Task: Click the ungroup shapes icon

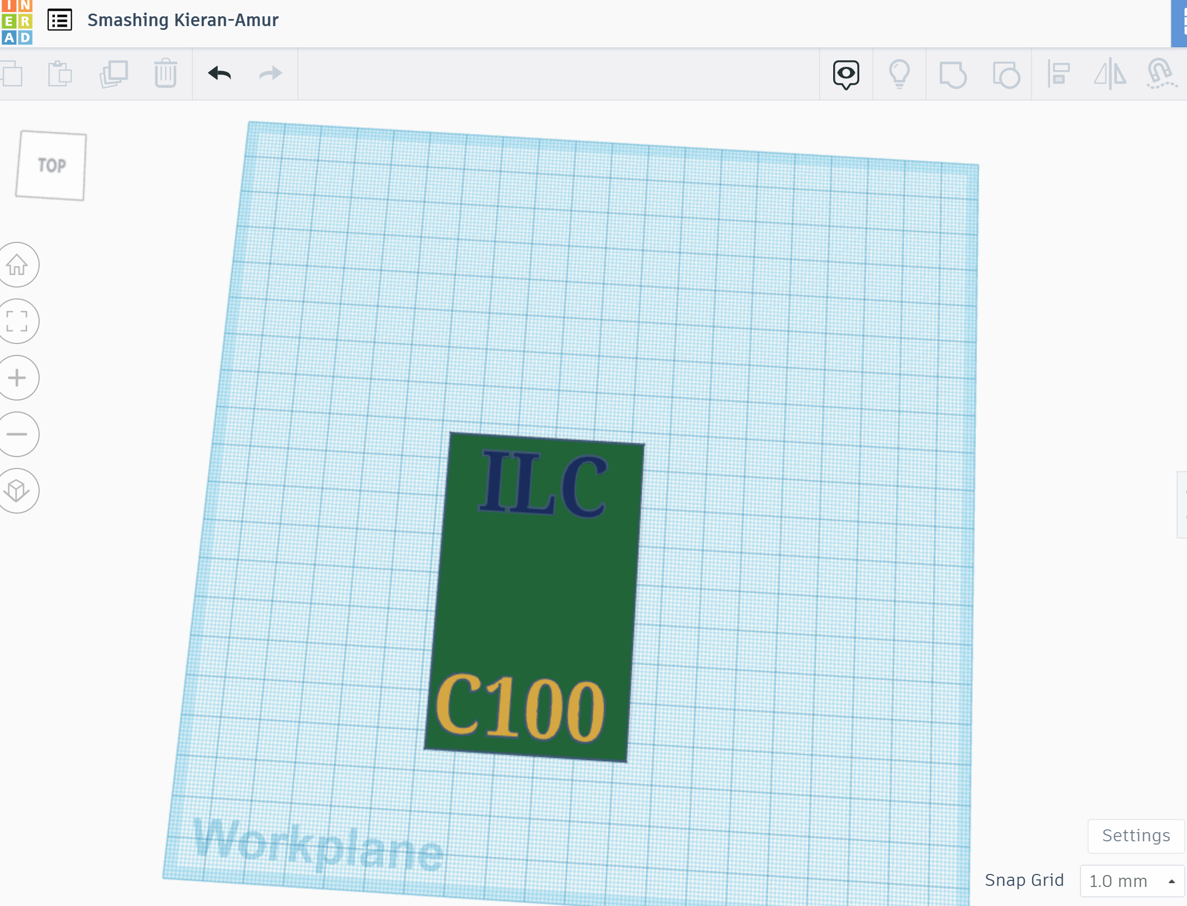Action: (x=1005, y=74)
